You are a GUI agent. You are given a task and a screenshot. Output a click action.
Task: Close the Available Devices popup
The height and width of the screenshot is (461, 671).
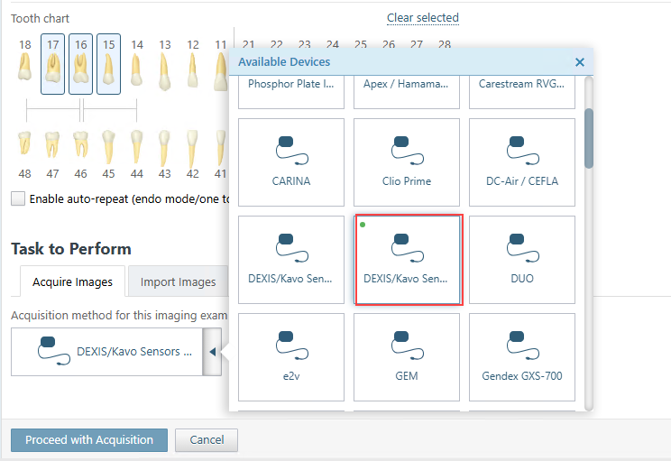pyautogui.click(x=579, y=62)
